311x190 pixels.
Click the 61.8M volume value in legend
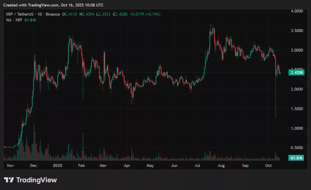pos(30,19)
